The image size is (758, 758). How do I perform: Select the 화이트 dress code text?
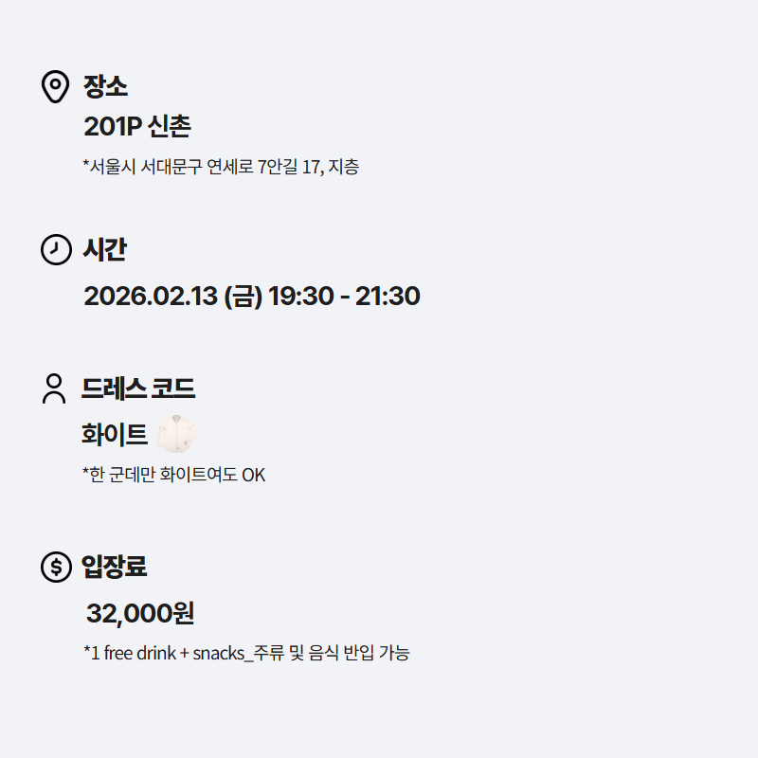coord(115,435)
